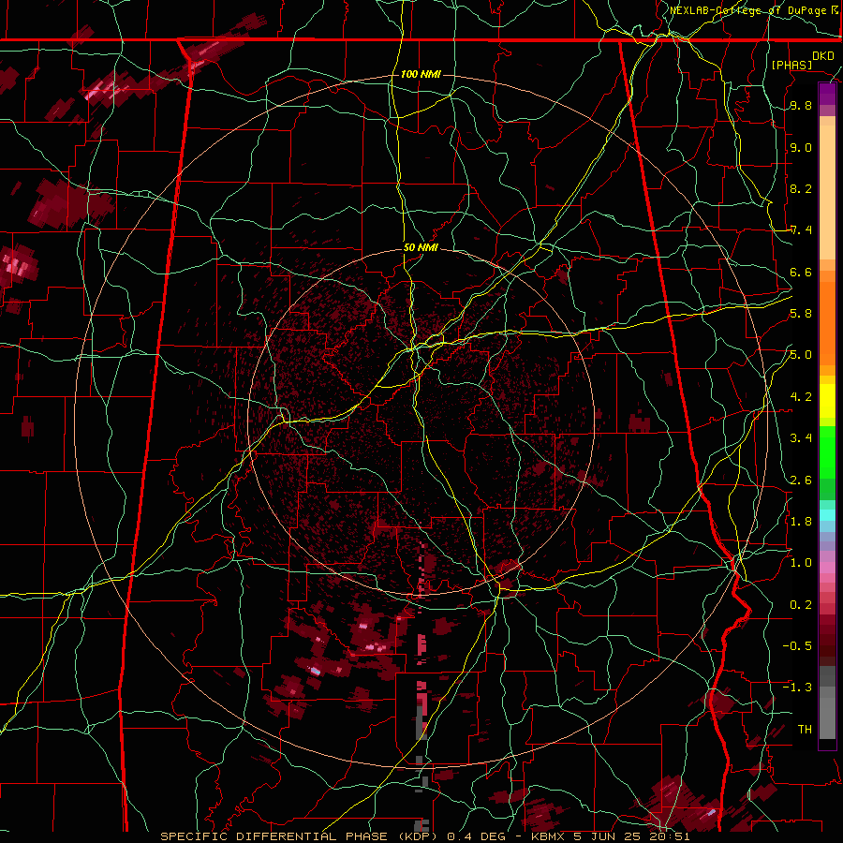Click the 9.0 value on the color scale
This screenshot has height=843, width=843.
coord(801,147)
